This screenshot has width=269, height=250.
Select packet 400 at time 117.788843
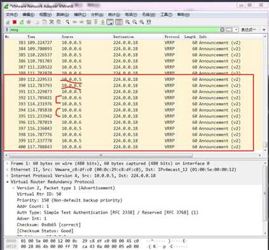[x=134, y=147]
